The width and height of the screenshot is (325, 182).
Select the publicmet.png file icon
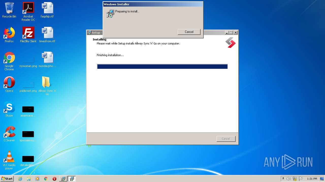(x=28, y=86)
